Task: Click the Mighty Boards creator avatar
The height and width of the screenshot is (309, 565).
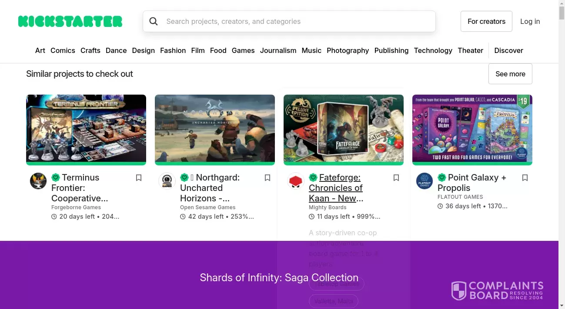Action: [x=296, y=181]
